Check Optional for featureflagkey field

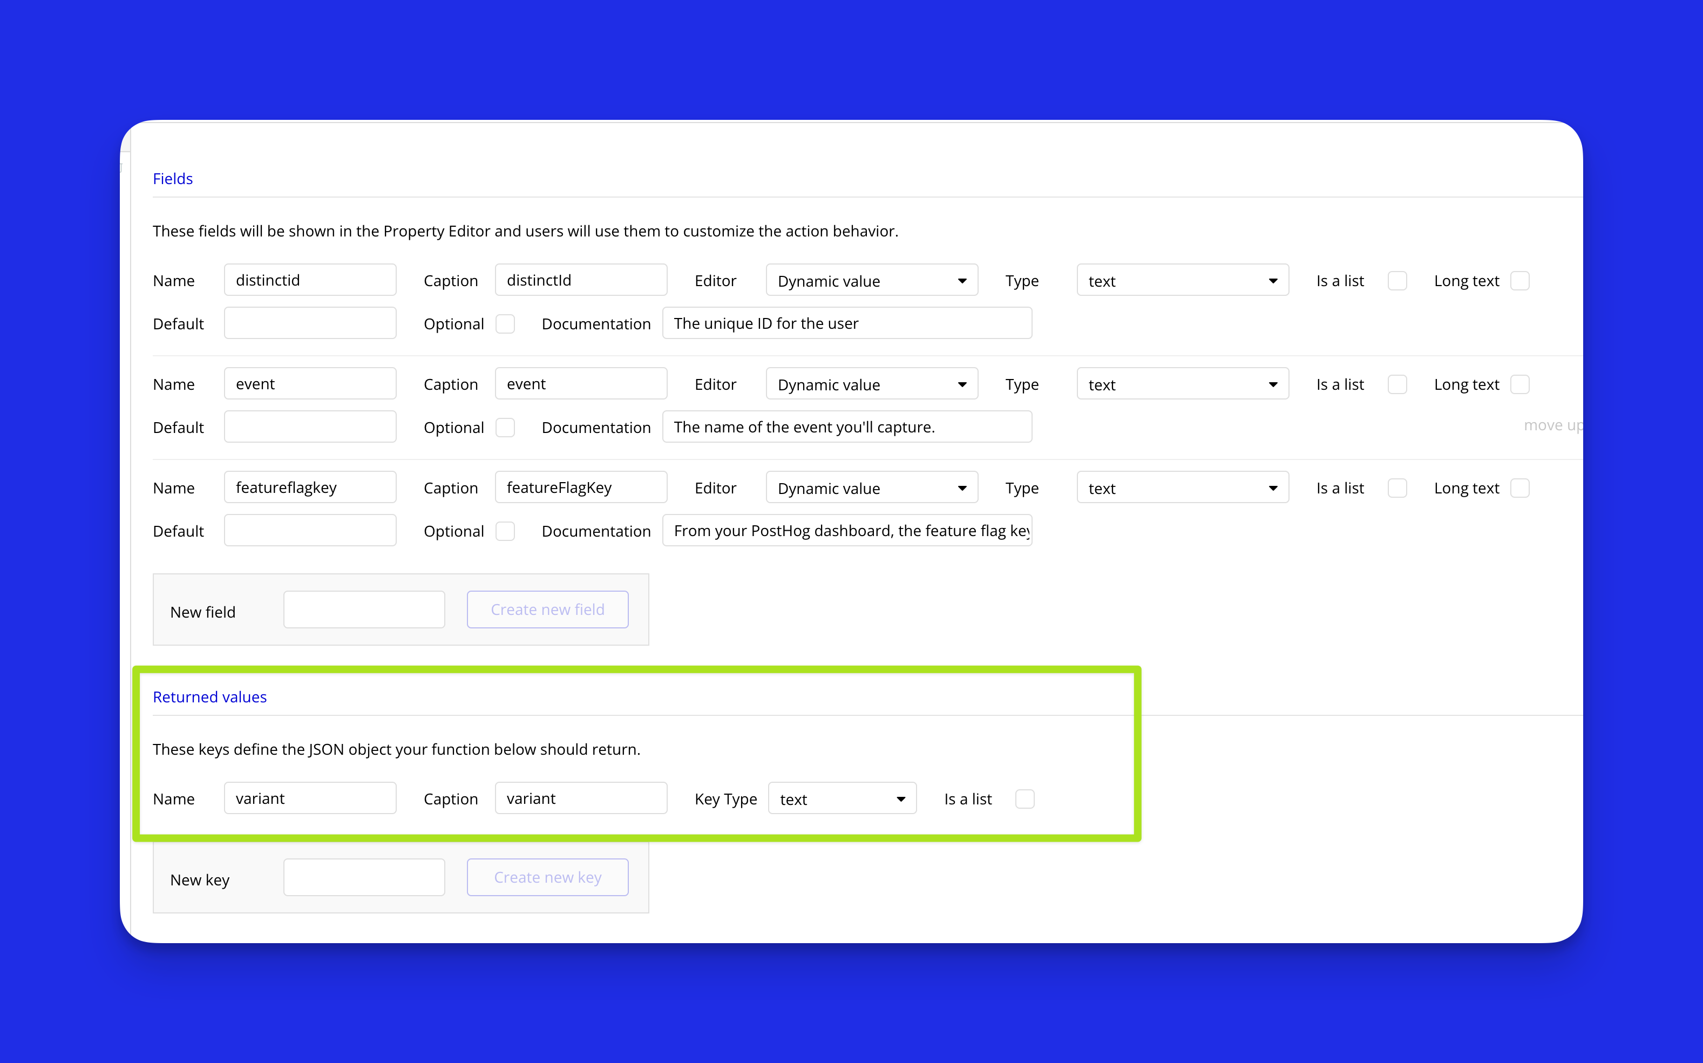(505, 531)
